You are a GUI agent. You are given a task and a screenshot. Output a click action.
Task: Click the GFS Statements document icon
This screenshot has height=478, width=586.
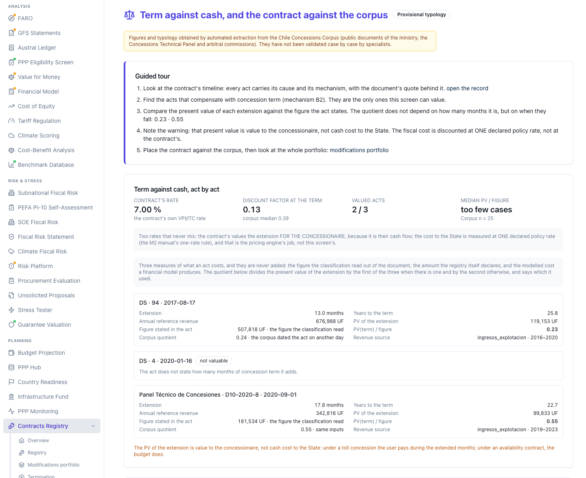click(x=11, y=33)
